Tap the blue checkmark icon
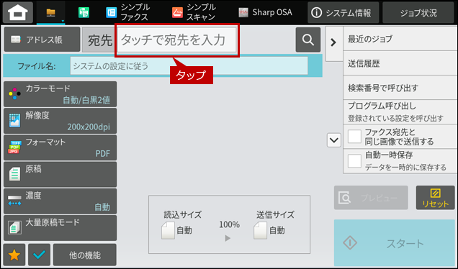 [39, 255]
